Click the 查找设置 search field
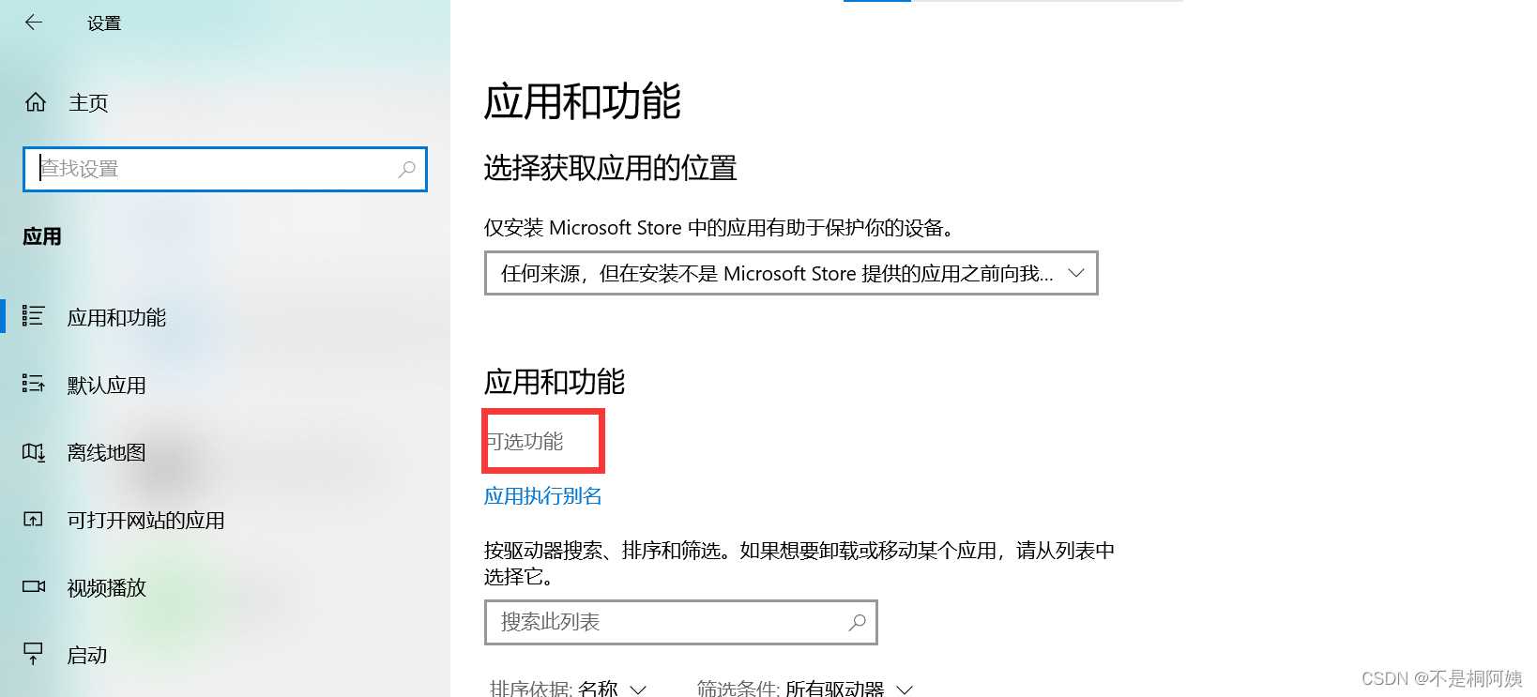The height and width of the screenshot is (697, 1537). point(225,169)
